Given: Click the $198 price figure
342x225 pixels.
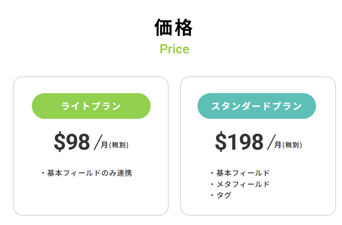Looking at the screenshot, I should [x=239, y=142].
